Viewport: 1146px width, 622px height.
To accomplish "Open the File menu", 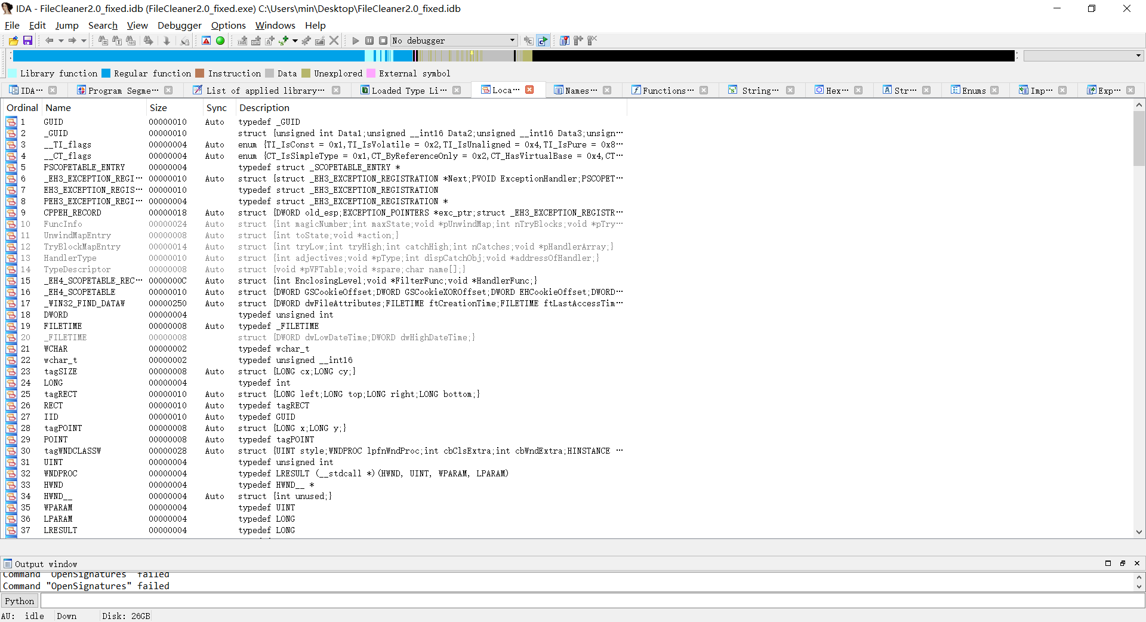I will tap(12, 25).
